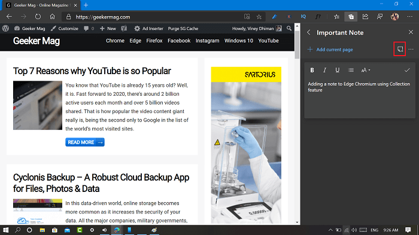Add page to favorites star icon
The width and height of the screenshot is (419, 235).
[x=259, y=17]
